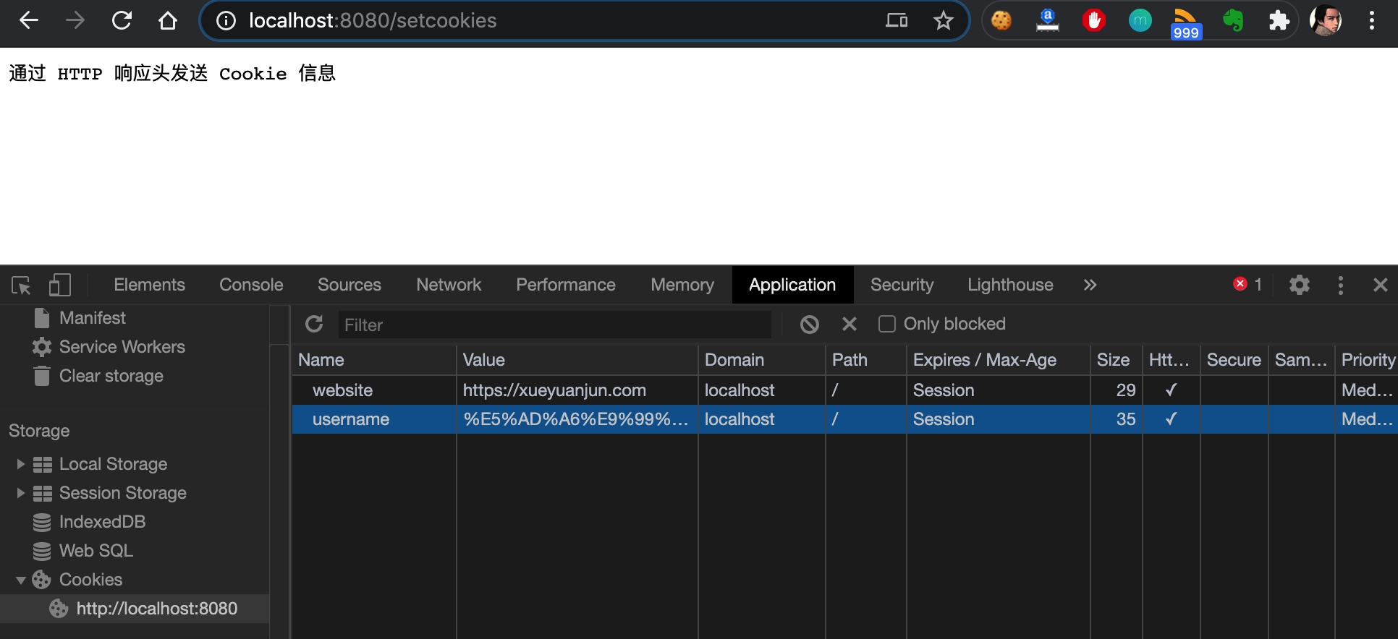Click the browser back arrow
This screenshot has width=1398, height=639.
pyautogui.click(x=29, y=20)
